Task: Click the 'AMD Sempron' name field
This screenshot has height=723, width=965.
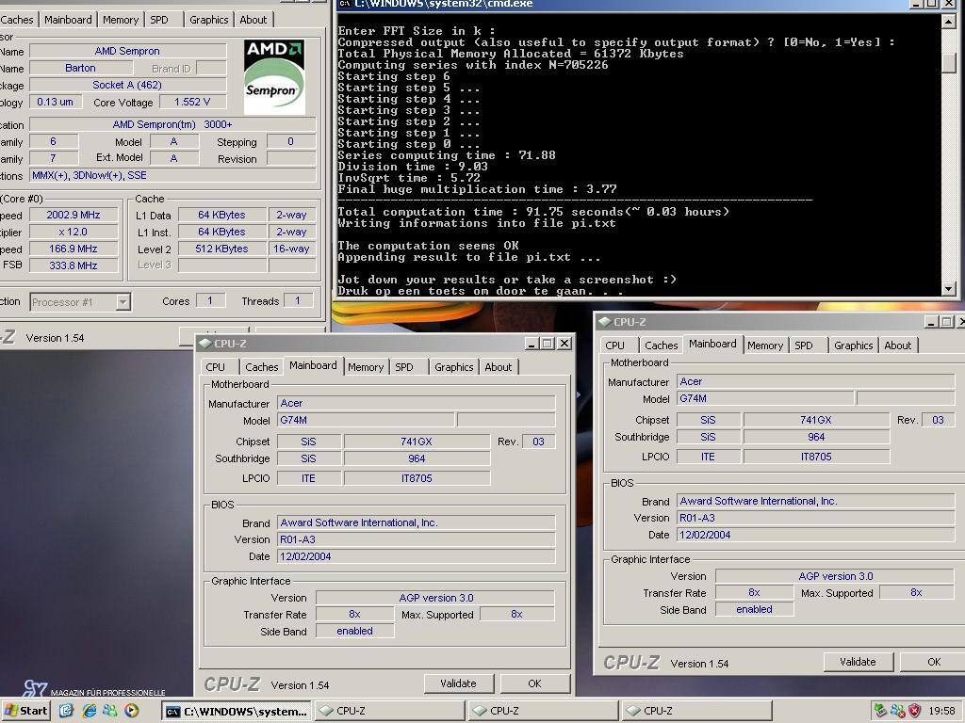Action: point(127,51)
